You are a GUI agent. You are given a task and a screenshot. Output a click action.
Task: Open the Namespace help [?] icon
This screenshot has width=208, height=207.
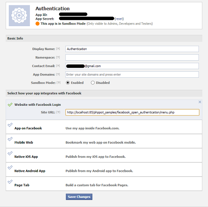[58, 57]
